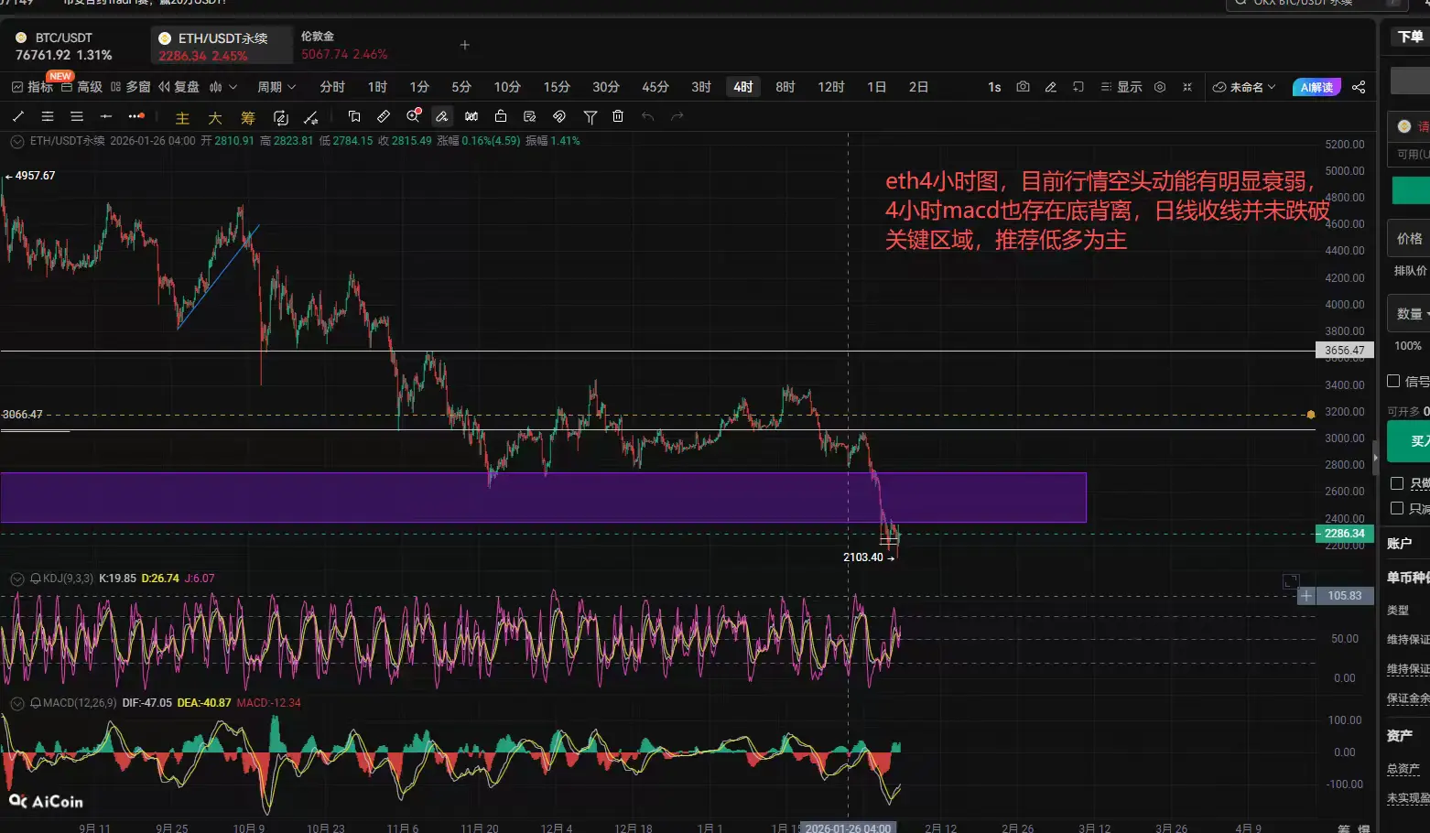
Task: Toggle fullscreen with collapse arrows icon
Action: pos(1187,87)
